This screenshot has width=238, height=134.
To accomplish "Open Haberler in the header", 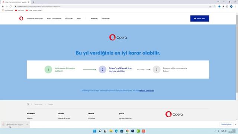I will [94, 18].
